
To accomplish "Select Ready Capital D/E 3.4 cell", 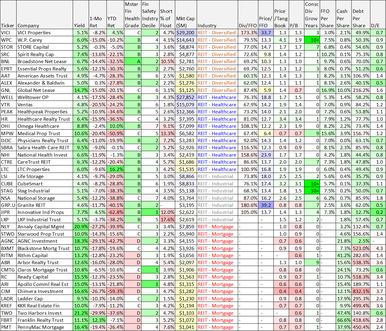I will pyautogui.click(x=378, y=277).
